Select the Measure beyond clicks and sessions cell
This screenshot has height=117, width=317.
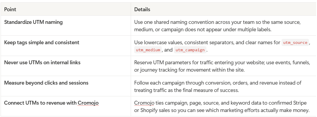(66, 86)
